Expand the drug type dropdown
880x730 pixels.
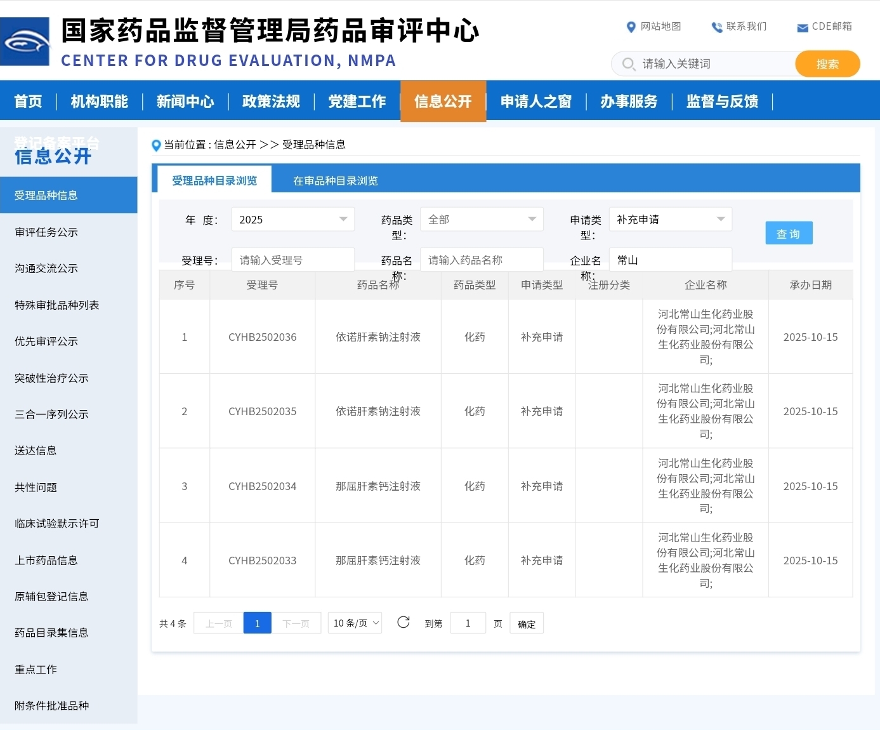tap(482, 220)
